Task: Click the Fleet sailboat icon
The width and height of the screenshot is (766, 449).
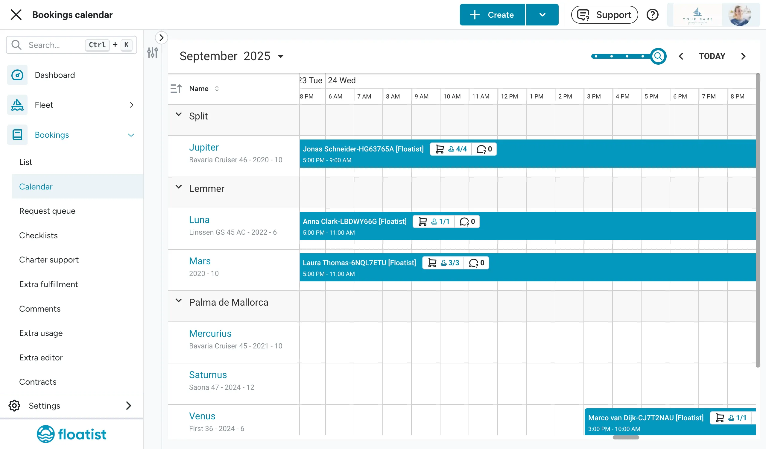Action: [x=17, y=105]
